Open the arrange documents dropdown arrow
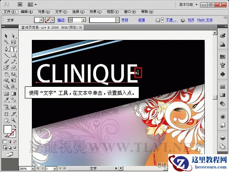 36,5
